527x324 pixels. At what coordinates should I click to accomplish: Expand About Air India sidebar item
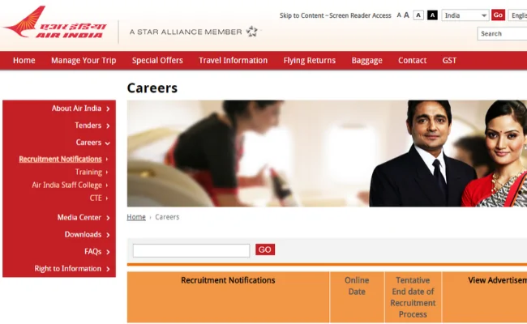pos(80,109)
